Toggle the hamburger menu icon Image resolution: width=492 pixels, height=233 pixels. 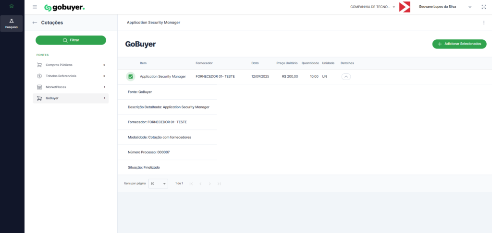[35, 7]
